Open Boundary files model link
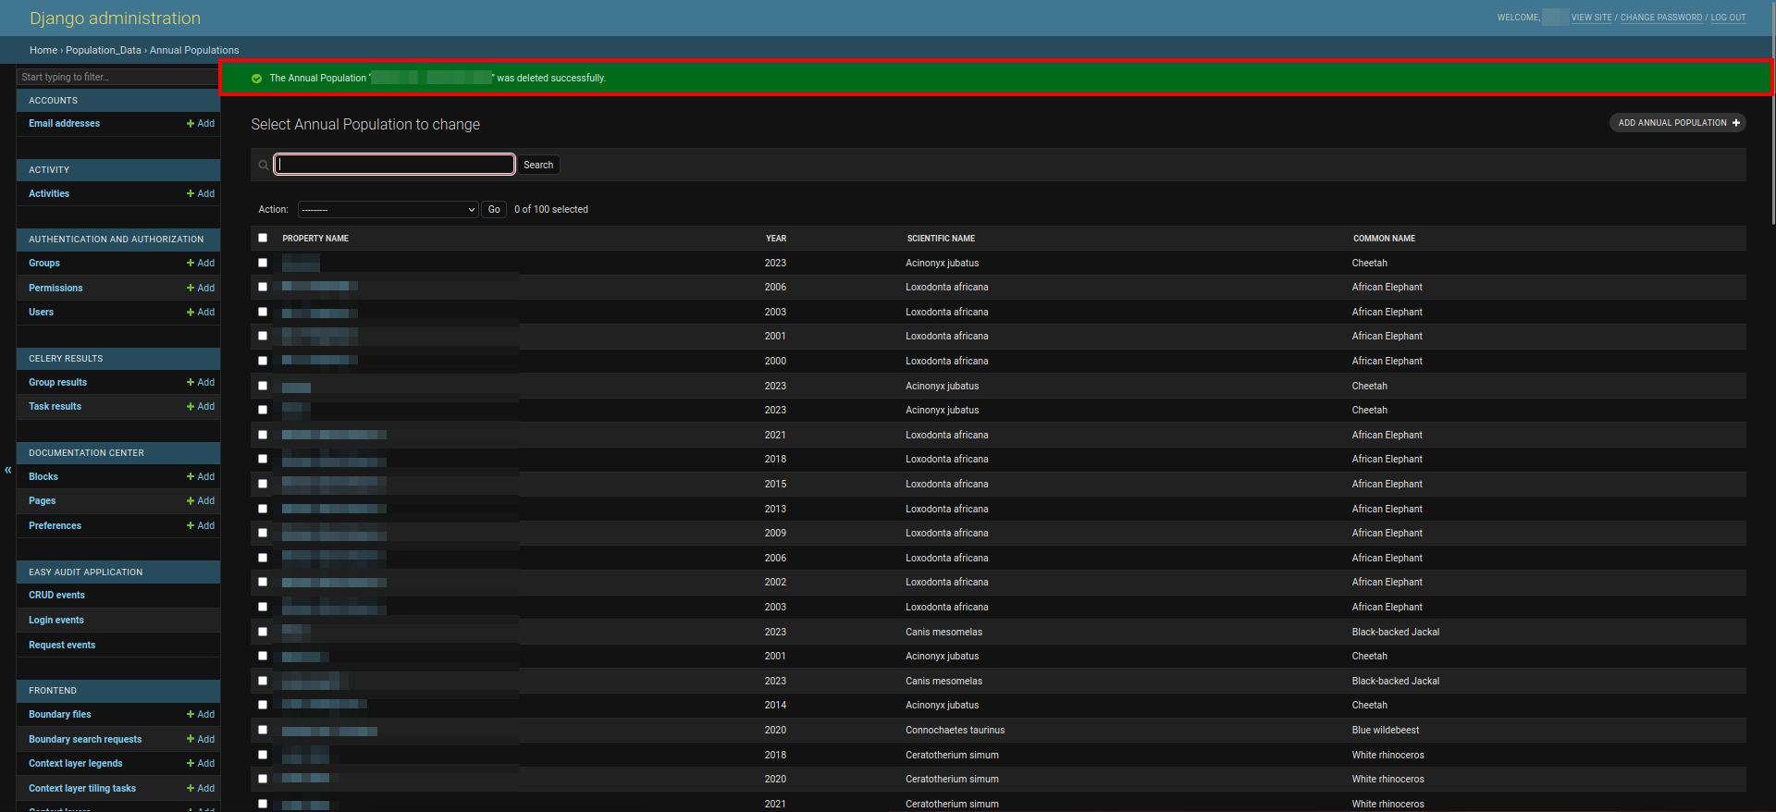1776x812 pixels. point(59,715)
